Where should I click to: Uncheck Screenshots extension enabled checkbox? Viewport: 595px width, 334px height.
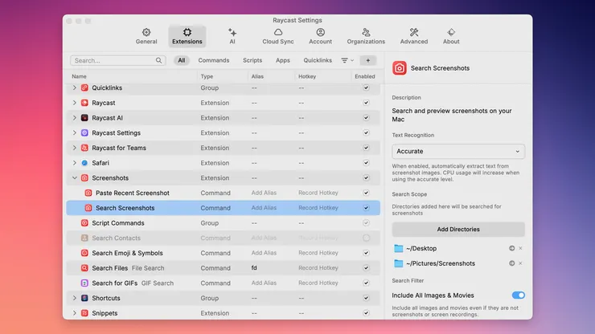[366, 177]
